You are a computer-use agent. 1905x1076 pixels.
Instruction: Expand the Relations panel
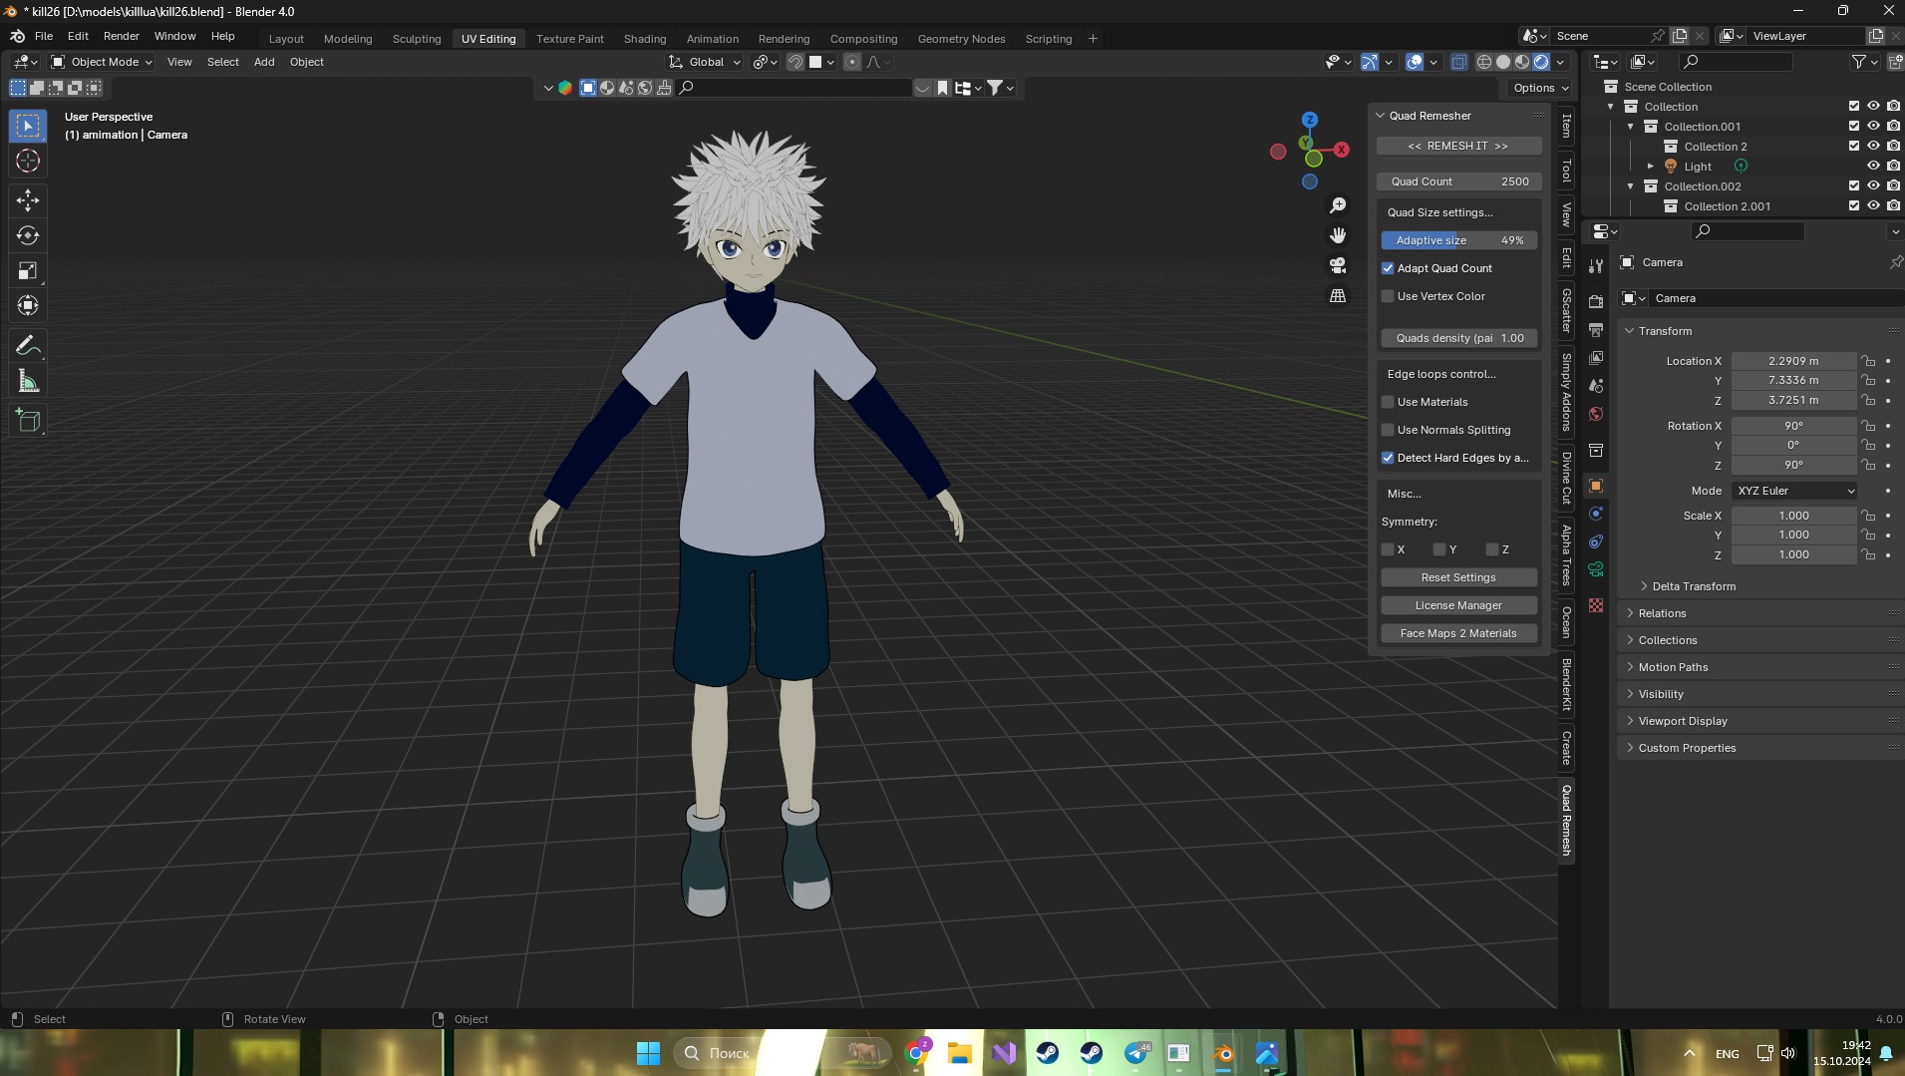[1662, 613]
